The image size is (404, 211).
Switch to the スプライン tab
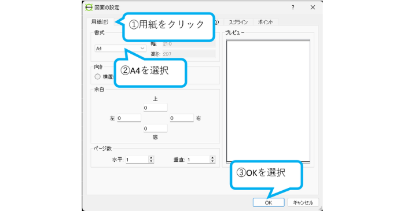(x=238, y=22)
